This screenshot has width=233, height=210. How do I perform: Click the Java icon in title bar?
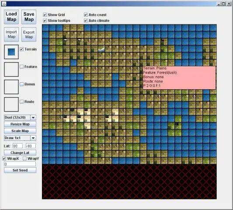(x=4, y=4)
